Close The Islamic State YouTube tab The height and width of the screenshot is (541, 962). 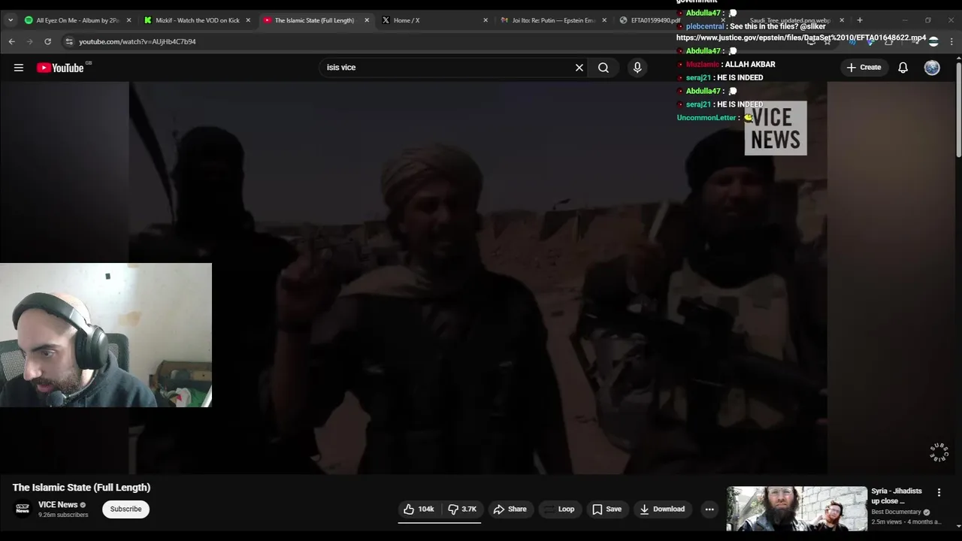tap(367, 20)
